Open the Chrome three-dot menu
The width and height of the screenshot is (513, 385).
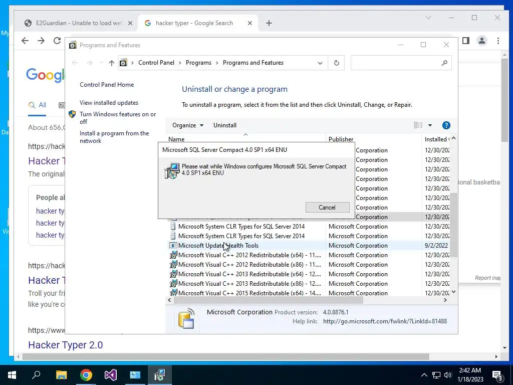click(x=498, y=41)
